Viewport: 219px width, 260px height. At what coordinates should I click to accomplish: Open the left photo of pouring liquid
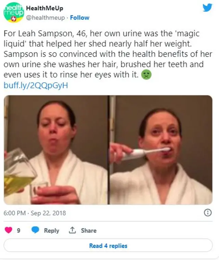[x=56, y=150]
